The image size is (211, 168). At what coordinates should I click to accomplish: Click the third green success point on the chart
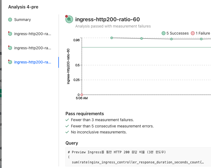click(171, 39)
